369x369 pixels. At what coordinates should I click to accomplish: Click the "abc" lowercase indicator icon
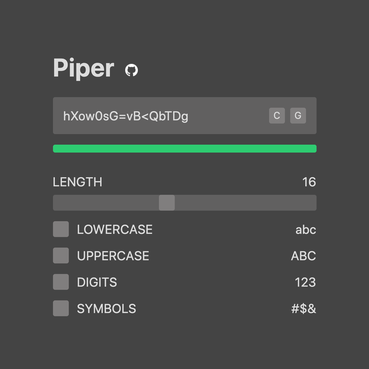[305, 229]
